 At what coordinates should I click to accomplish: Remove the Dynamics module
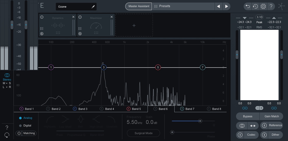(73, 17)
